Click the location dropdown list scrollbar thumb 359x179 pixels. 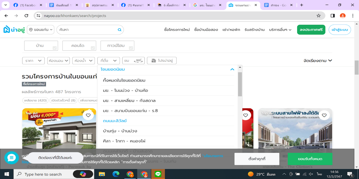[x=240, y=84]
